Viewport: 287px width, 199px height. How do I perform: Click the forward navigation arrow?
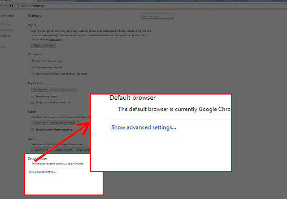coord(6,6)
